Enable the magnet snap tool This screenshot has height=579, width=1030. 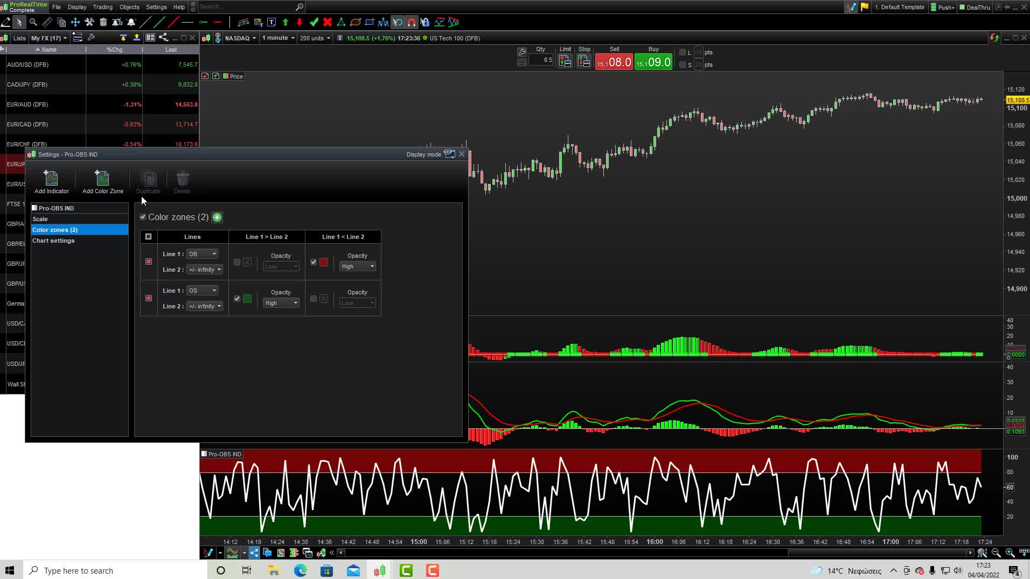[x=412, y=22]
